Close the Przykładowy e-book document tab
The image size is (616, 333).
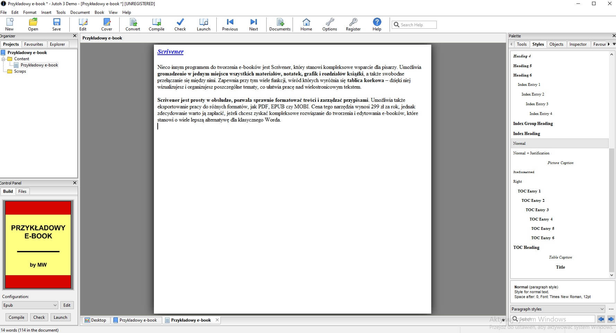(217, 320)
